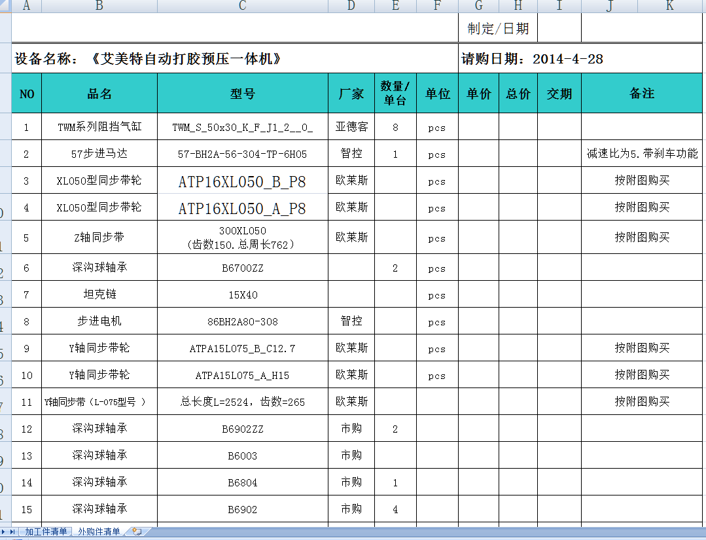
Task: Select the 总价 header cell
Action: (x=518, y=94)
